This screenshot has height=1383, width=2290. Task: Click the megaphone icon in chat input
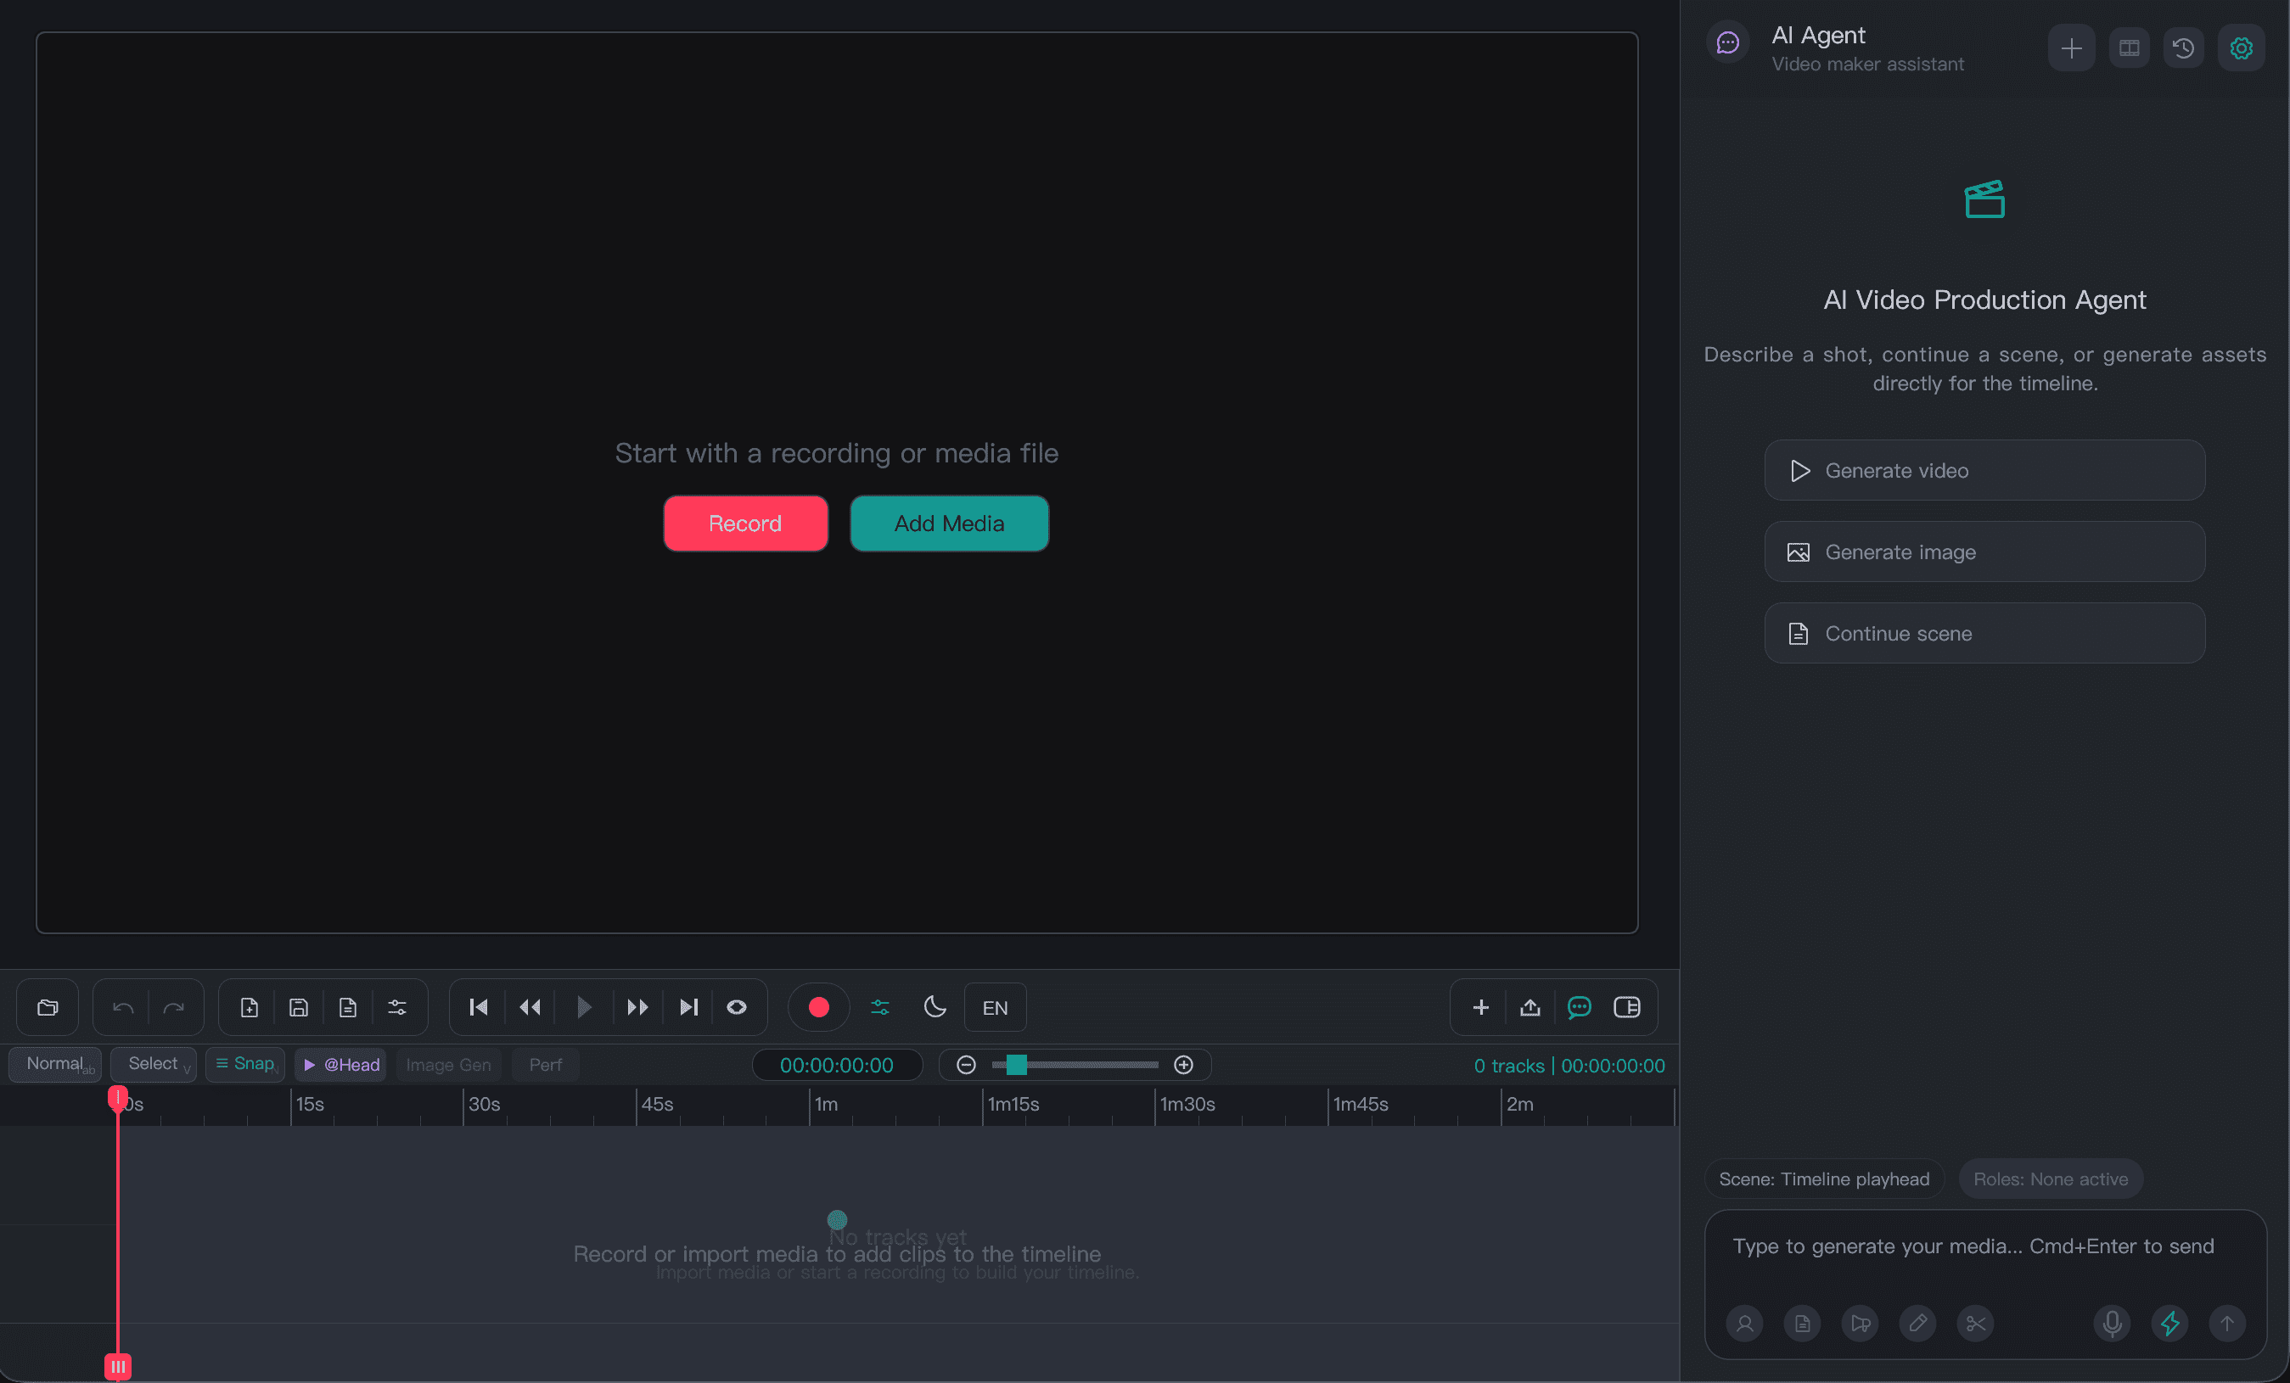coord(1860,1324)
